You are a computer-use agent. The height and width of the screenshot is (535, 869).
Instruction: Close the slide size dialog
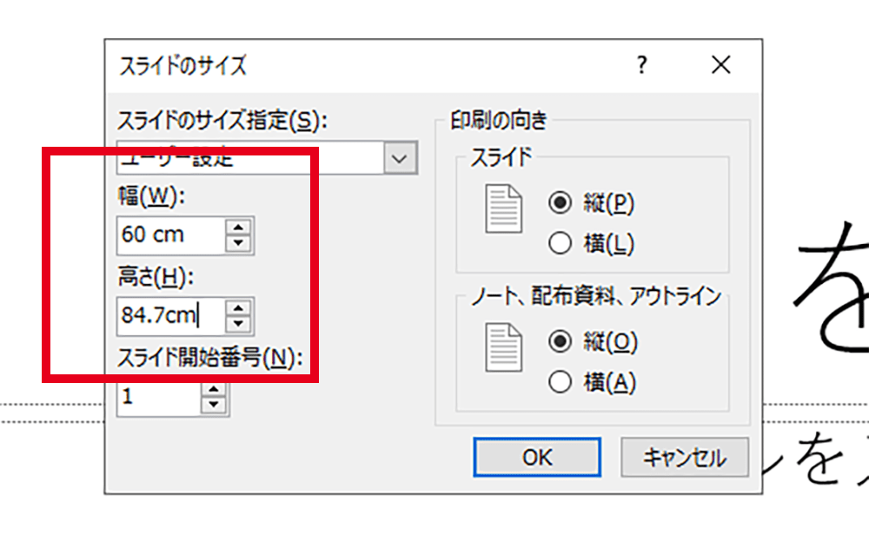coord(720,65)
